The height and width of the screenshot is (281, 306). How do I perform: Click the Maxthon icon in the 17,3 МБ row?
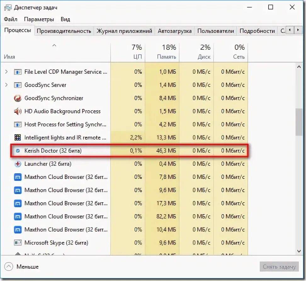click(18, 204)
